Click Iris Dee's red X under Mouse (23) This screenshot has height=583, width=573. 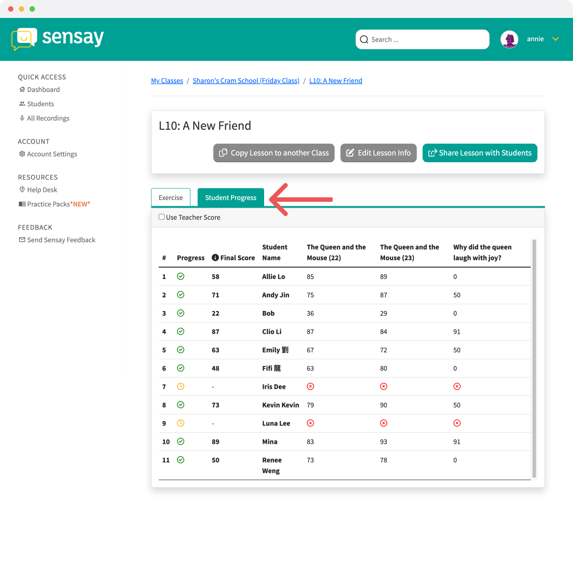tap(384, 387)
